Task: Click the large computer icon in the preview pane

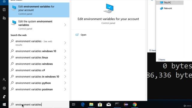Action: click(109, 8)
